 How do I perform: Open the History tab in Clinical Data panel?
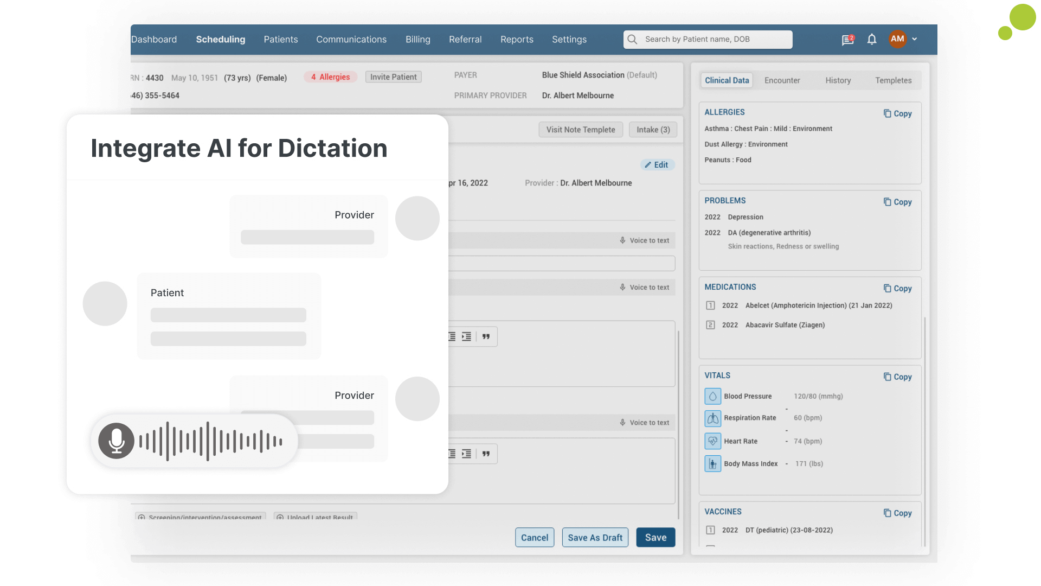pyautogui.click(x=838, y=80)
